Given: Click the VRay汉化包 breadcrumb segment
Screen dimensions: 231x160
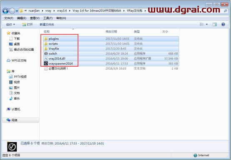Looking at the screenshot, I should click(135, 11).
